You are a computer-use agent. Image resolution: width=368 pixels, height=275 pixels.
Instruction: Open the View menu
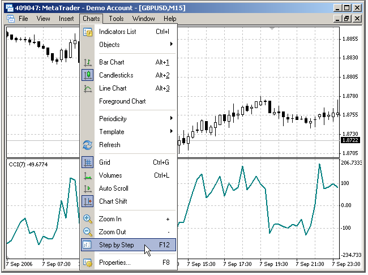pyautogui.click(x=43, y=19)
